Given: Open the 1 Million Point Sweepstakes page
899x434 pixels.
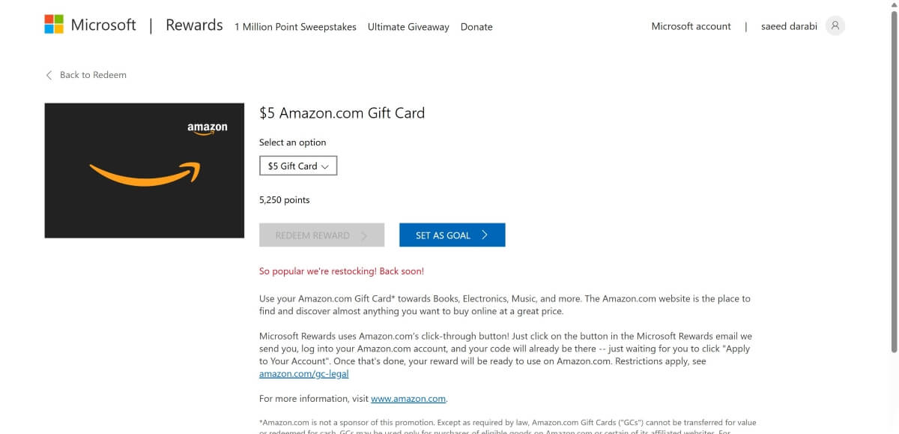Looking at the screenshot, I should click(296, 26).
